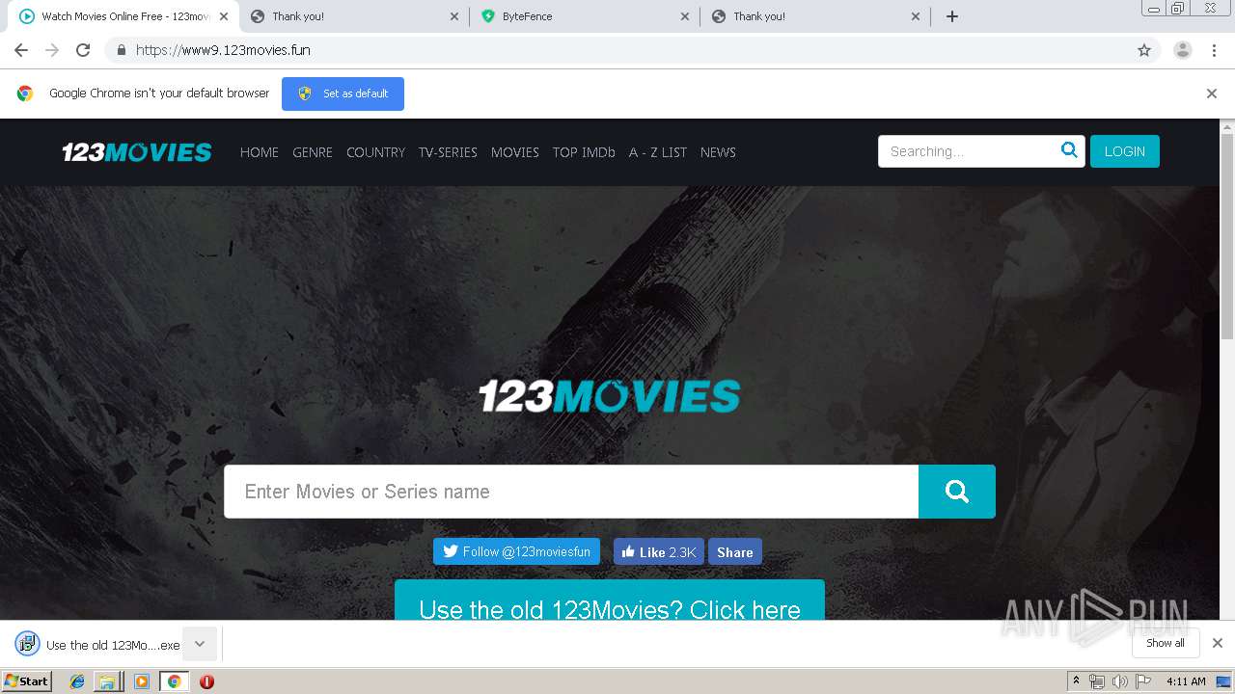Screen dimensions: 1235x694
Task: Go back using the browser back arrow
Action: 21,50
